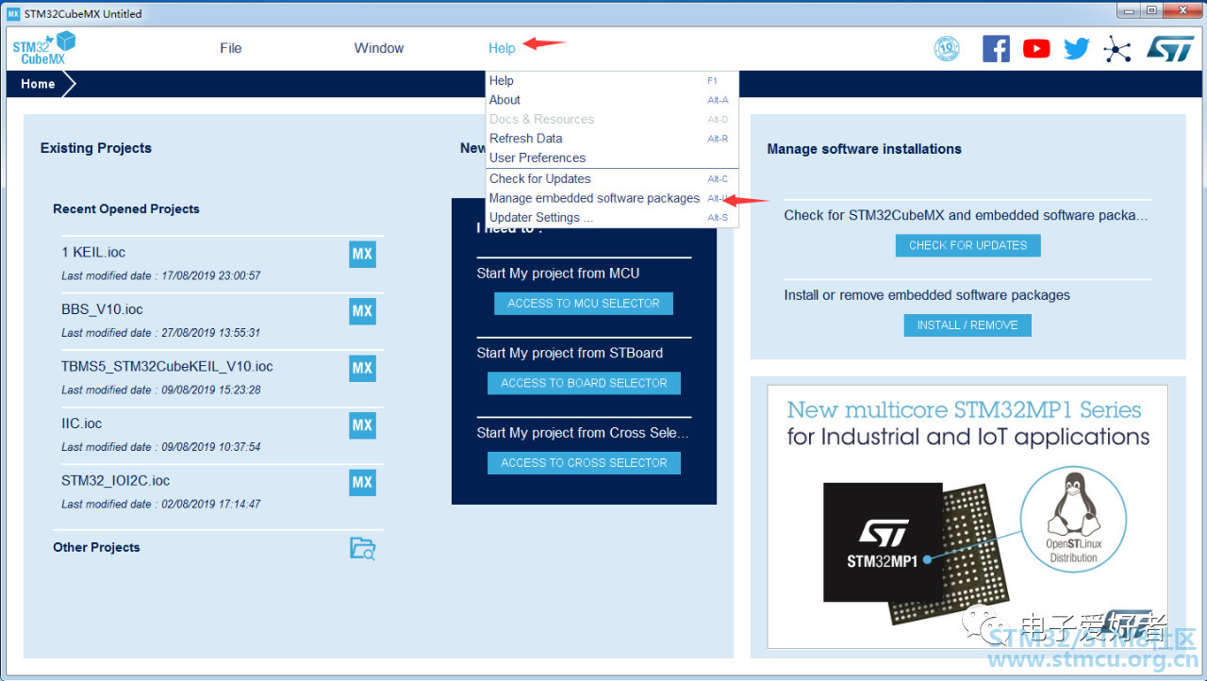The height and width of the screenshot is (681, 1207).
Task: Click MX icon beside 1 KEIL.ioc
Action: coord(362,254)
